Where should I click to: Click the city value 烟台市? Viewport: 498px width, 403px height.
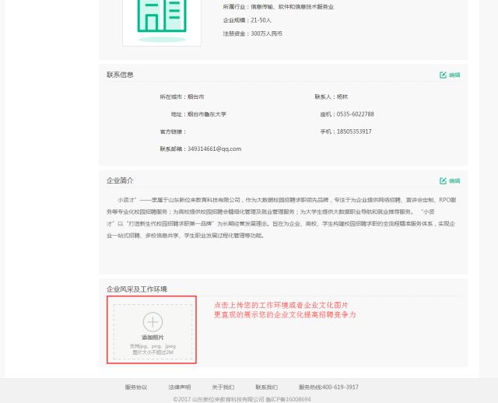195,96
